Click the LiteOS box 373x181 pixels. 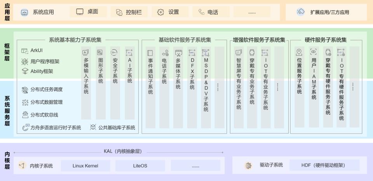140,166
